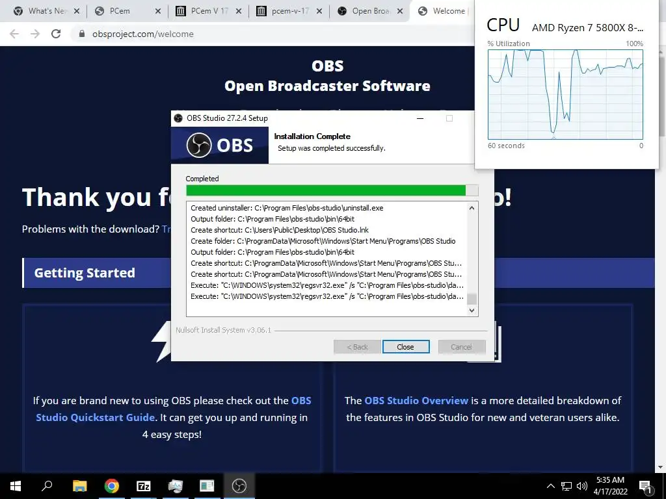Open the Windows Start menu
Viewport: 666px width, 499px height.
(16, 486)
